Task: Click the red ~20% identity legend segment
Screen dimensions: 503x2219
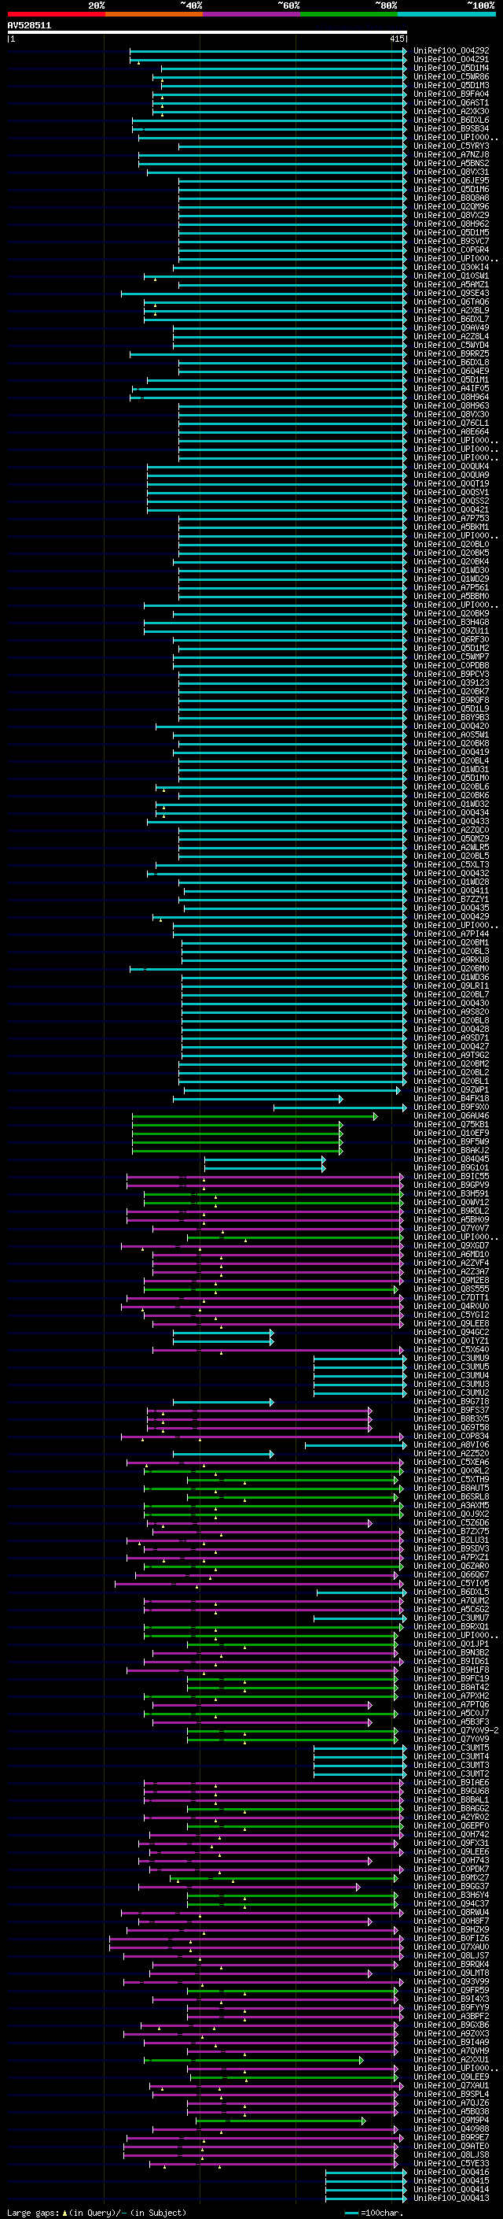Action: click(56, 14)
